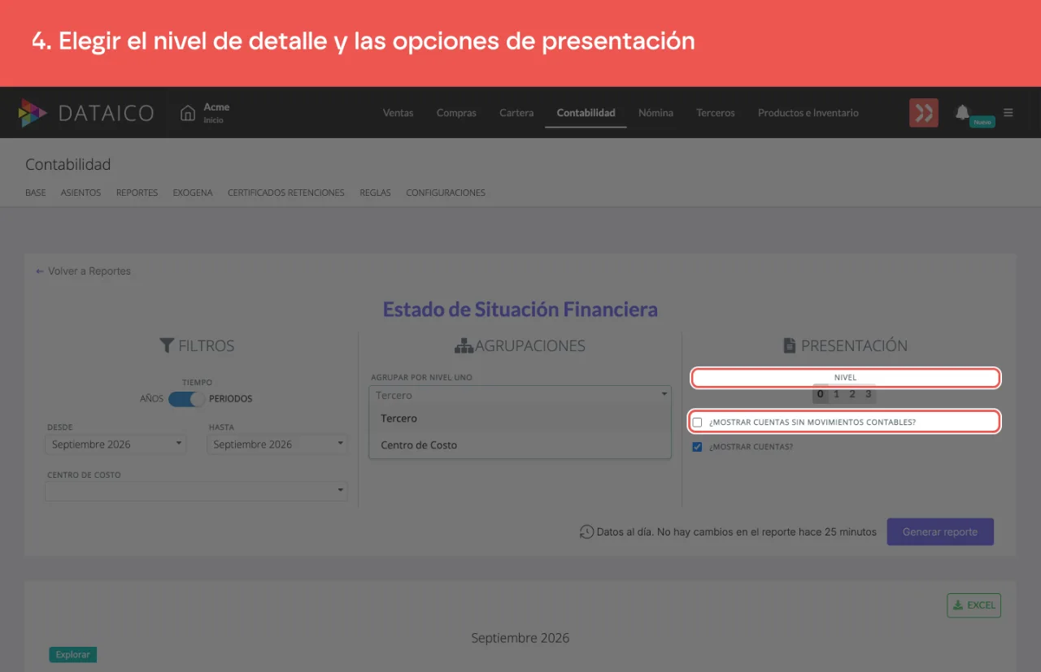The height and width of the screenshot is (672, 1041).
Task: Open the CONFIGURACIONES tab
Action: (446, 193)
